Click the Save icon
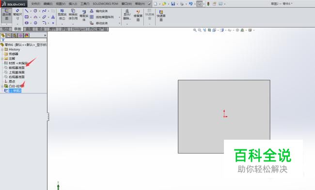Viewport: 315px width, 190px height. click(x=173, y=3)
